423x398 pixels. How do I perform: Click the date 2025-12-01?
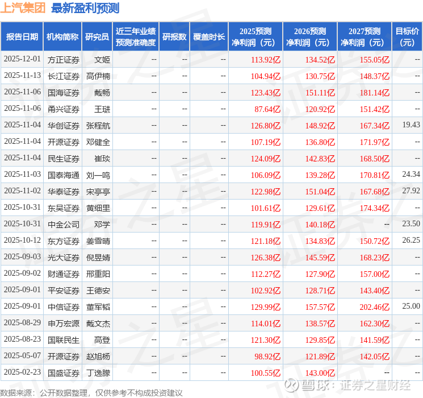22,59
